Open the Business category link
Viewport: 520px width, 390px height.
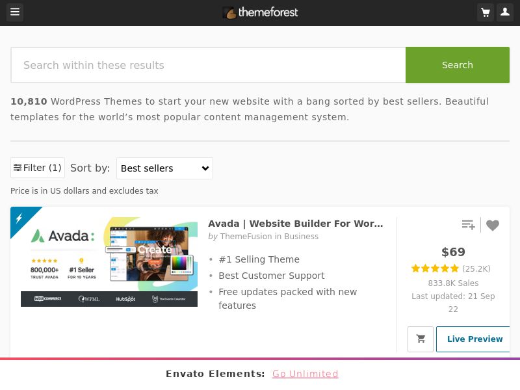(x=301, y=237)
